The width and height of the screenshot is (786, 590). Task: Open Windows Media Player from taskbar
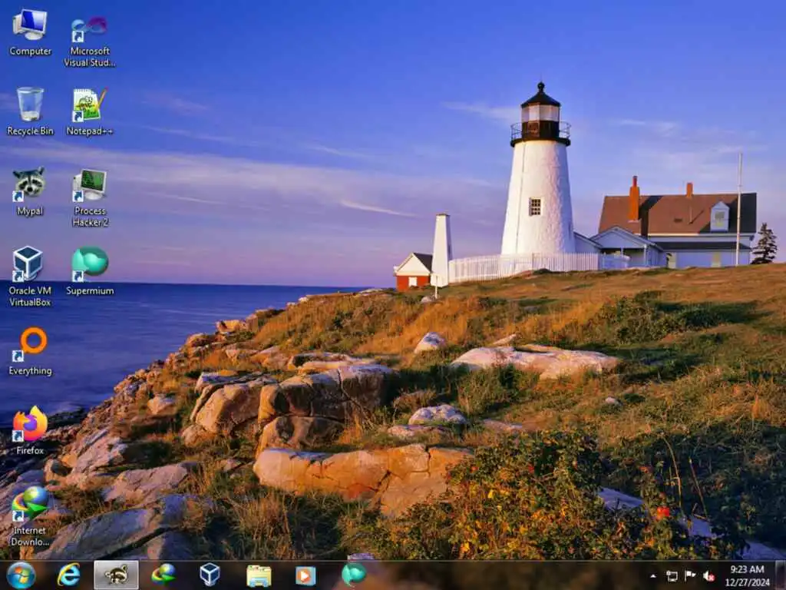click(305, 575)
